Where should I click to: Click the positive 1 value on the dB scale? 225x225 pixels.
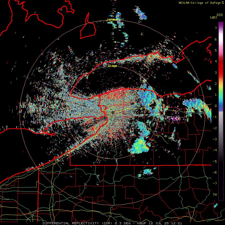216,95
